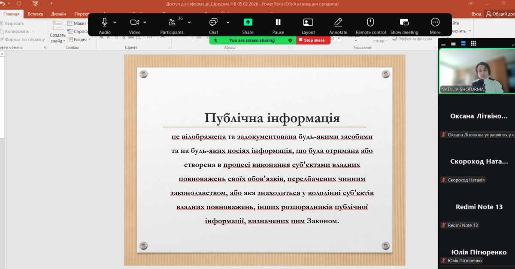Pause the screen share

click(x=278, y=22)
